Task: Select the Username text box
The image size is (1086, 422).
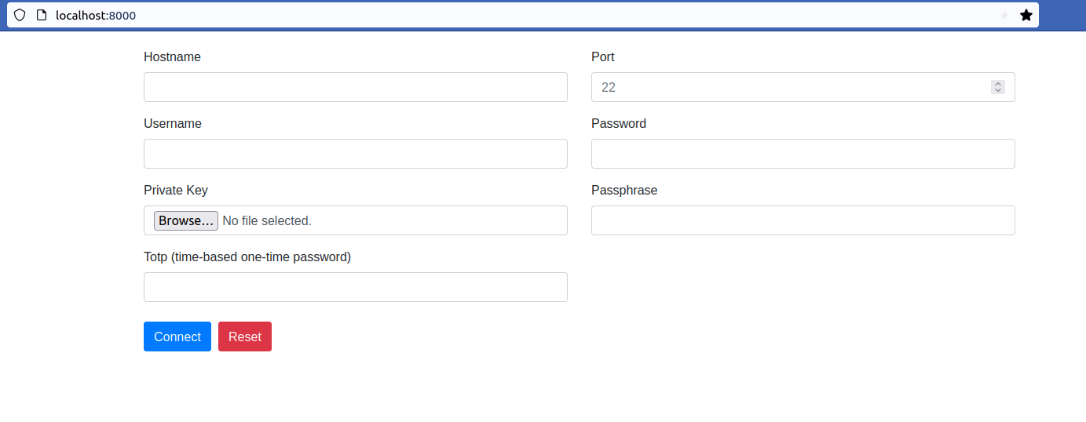Action: pyautogui.click(x=355, y=154)
